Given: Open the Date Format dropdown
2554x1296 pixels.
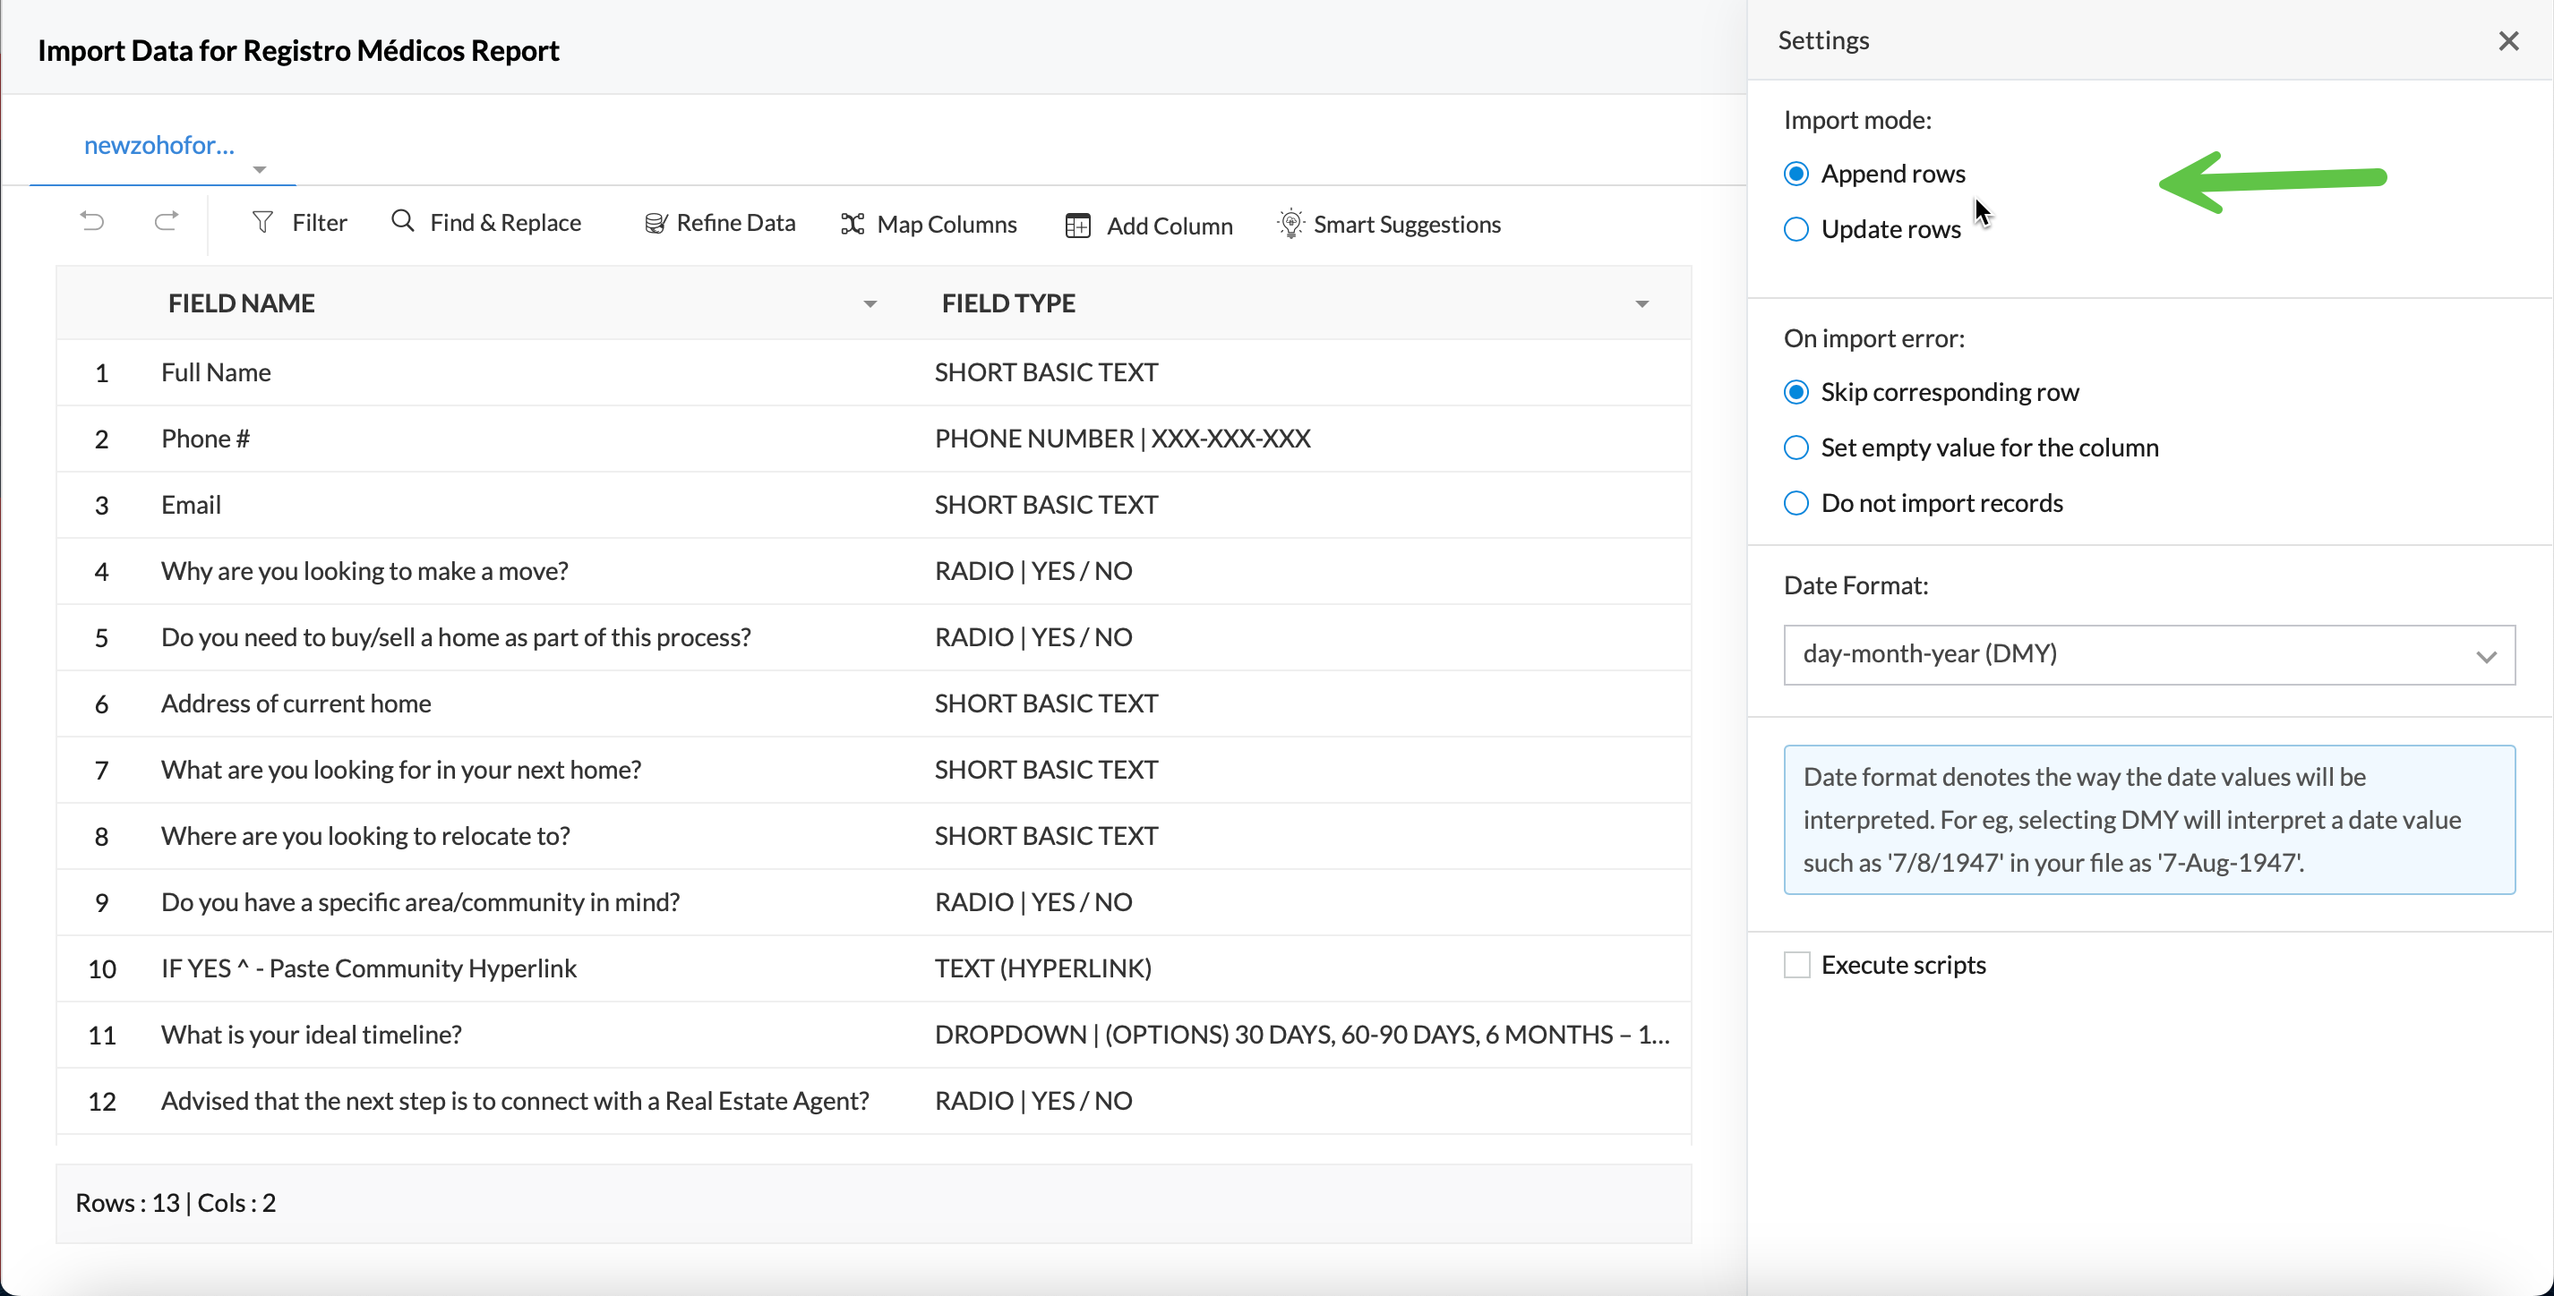Looking at the screenshot, I should tap(2148, 654).
